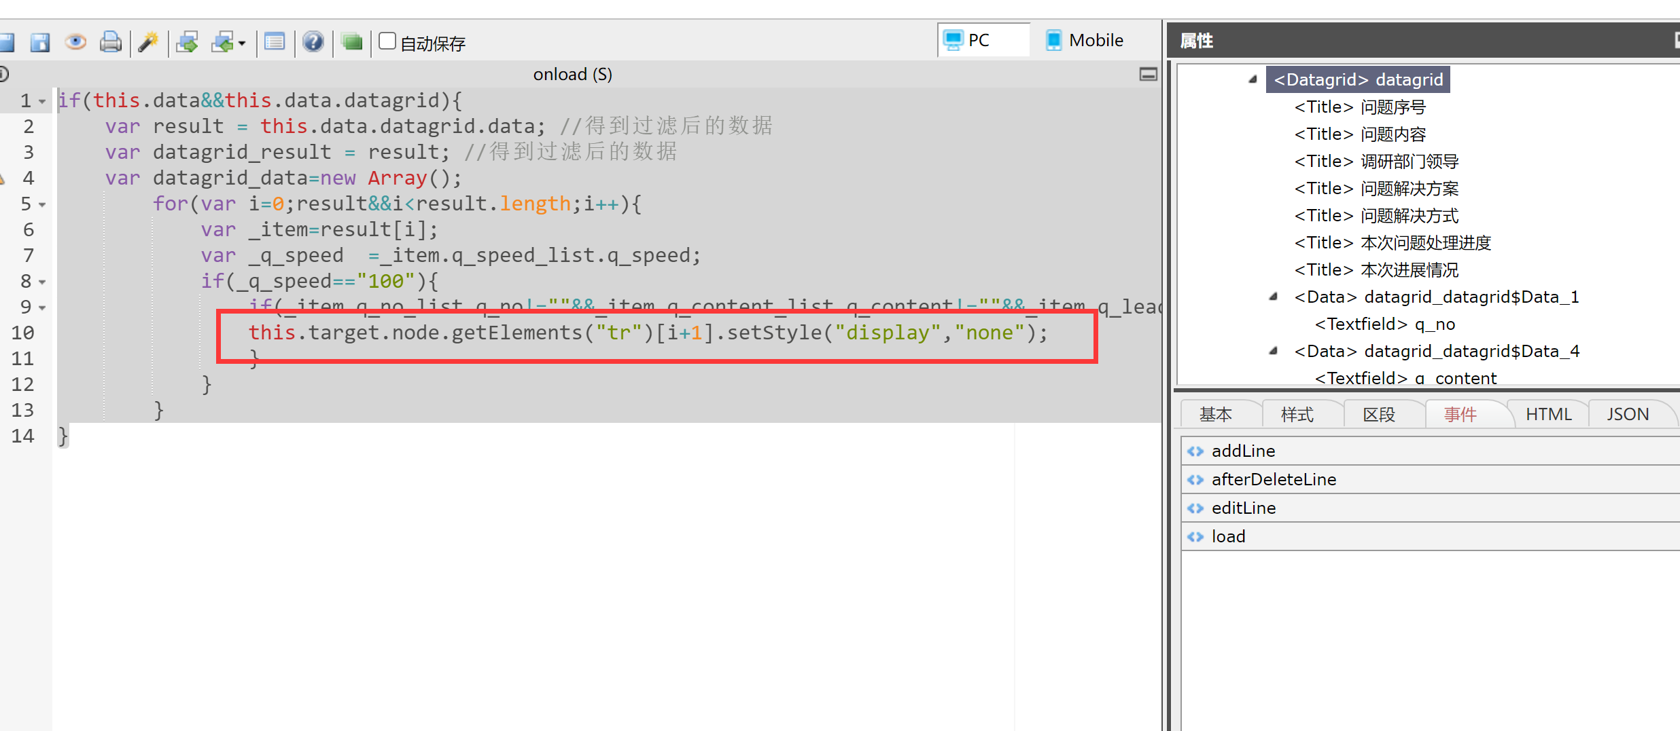Open the 区段 properties tab
The width and height of the screenshot is (1680, 731).
1379,414
